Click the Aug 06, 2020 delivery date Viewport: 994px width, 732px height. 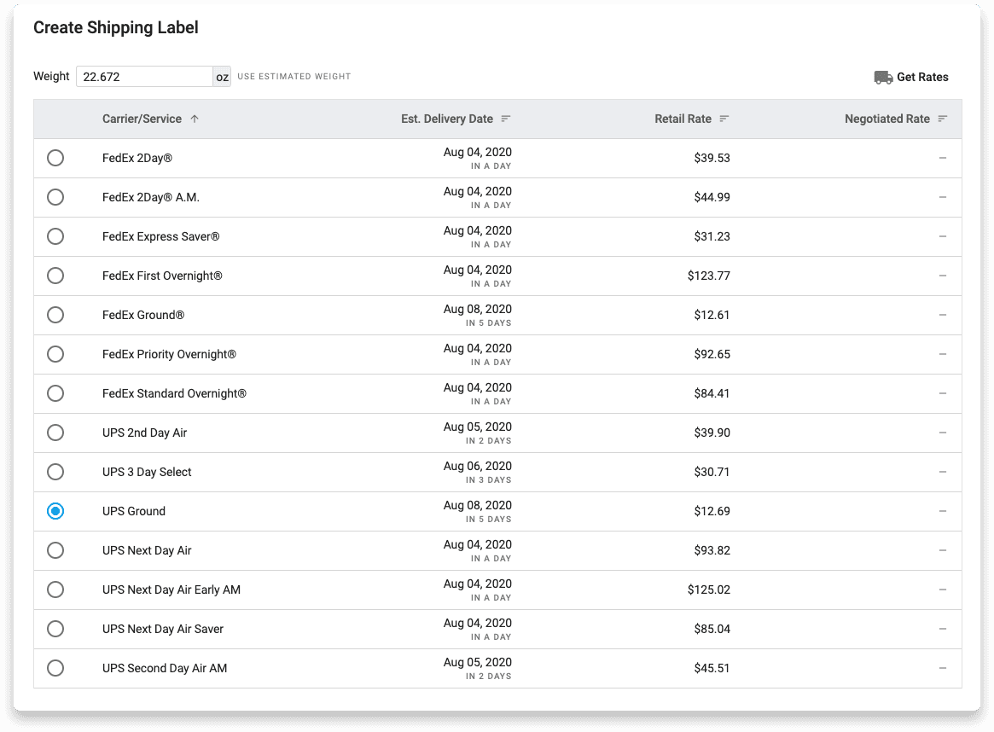[x=477, y=467]
